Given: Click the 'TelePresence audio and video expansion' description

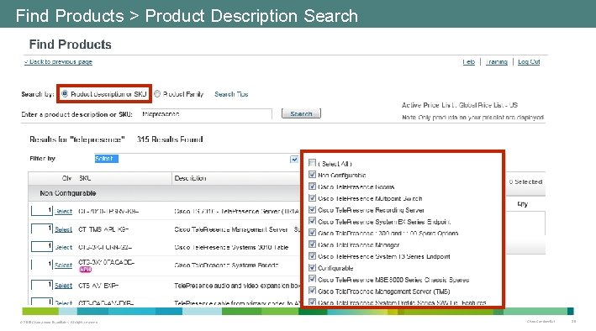Looking at the screenshot, I should 237,286.
